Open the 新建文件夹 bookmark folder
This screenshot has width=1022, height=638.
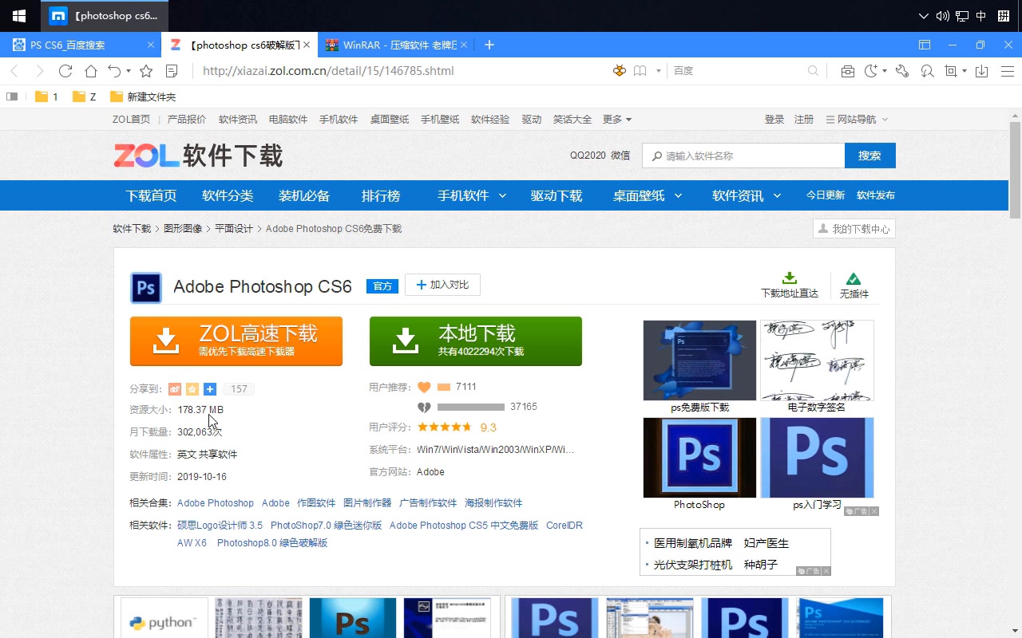coord(143,96)
